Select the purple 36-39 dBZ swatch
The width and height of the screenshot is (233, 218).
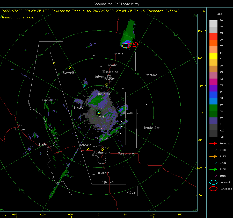click(213, 88)
